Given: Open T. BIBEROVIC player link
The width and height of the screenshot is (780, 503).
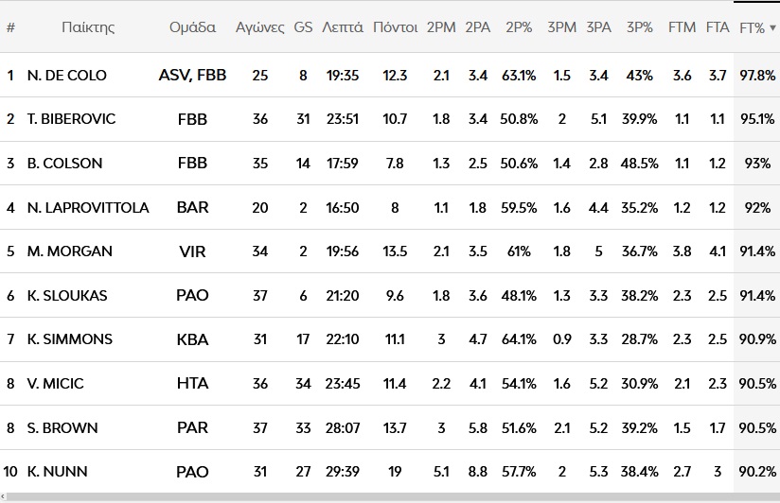Looking at the screenshot, I should 71,119.
